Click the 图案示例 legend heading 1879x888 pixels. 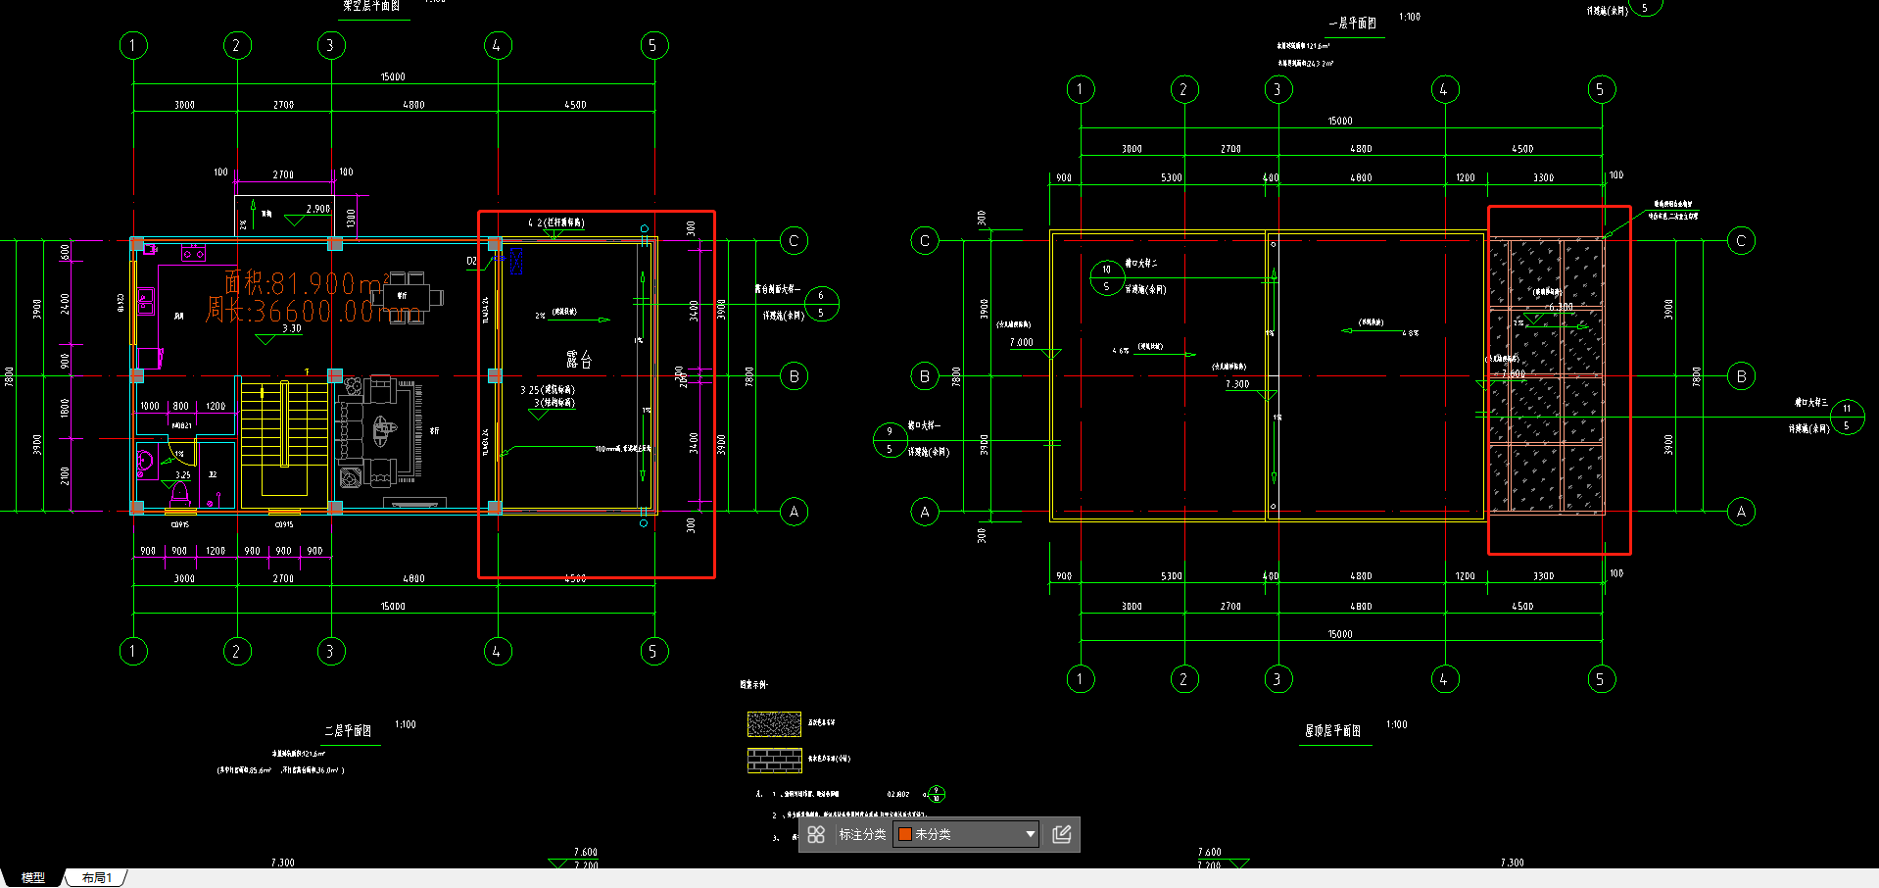click(753, 684)
